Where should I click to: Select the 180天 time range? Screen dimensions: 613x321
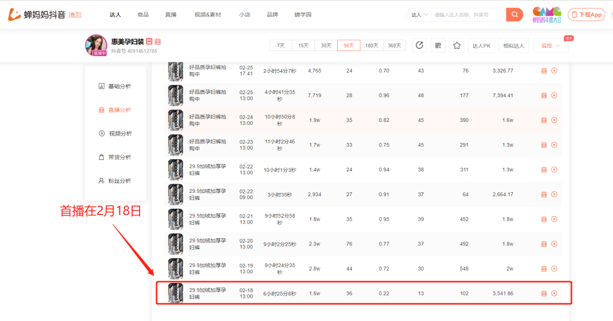point(371,45)
